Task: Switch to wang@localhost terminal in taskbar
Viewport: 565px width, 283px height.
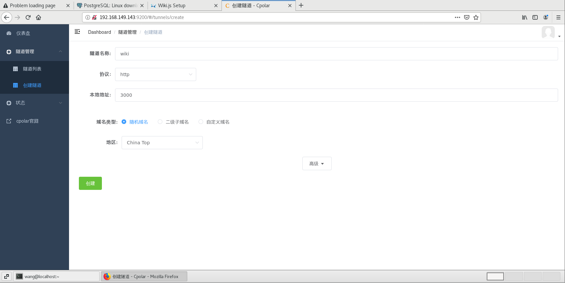Action: point(56,276)
